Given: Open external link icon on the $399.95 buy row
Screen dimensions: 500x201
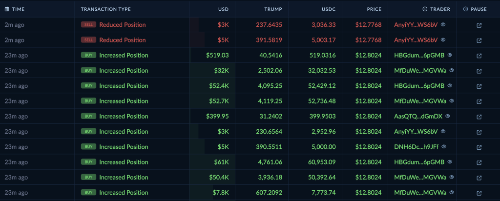Looking at the screenshot, I should 479,117.
